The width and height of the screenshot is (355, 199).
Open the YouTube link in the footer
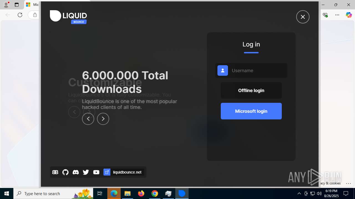click(x=96, y=172)
